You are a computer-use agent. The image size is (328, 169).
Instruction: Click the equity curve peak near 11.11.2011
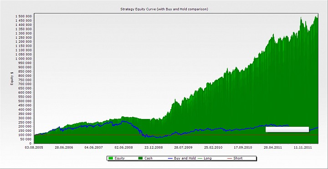[301, 18]
